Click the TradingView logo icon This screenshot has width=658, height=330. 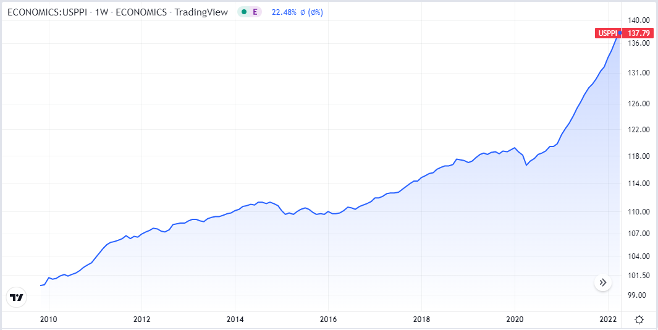(17, 297)
